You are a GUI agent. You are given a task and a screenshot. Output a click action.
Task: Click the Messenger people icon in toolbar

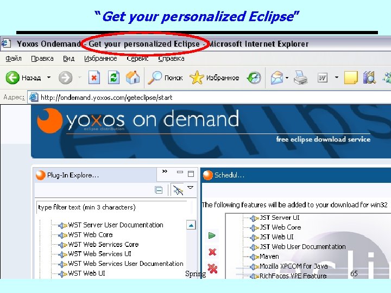pos(387,78)
